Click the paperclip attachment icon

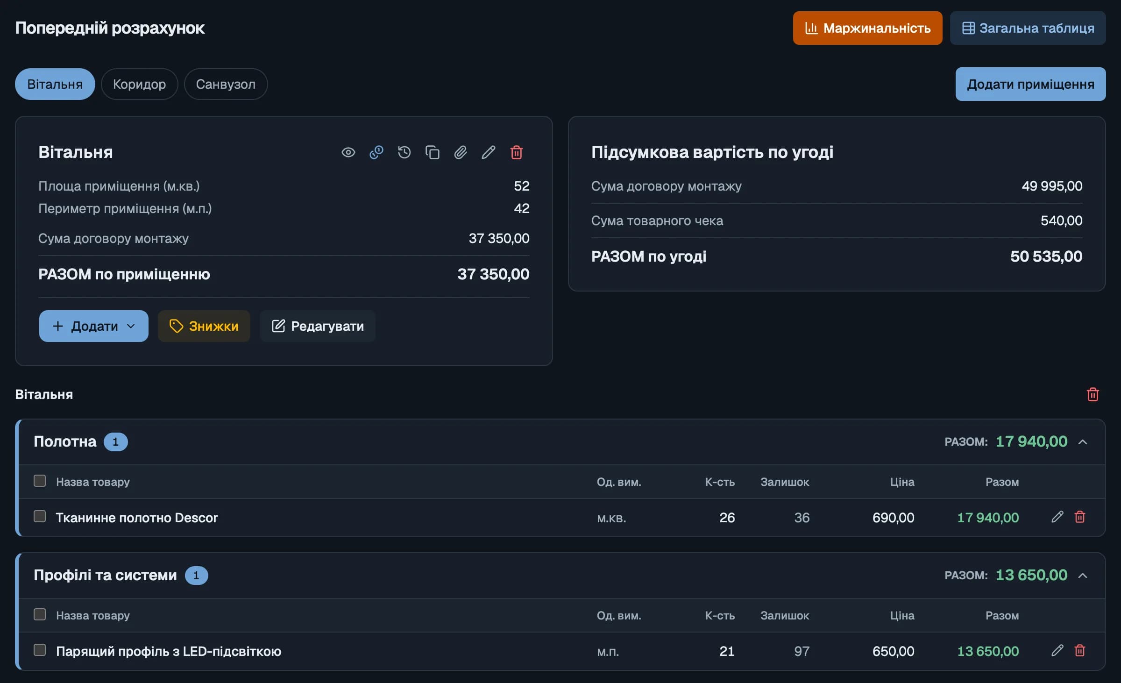tap(460, 152)
